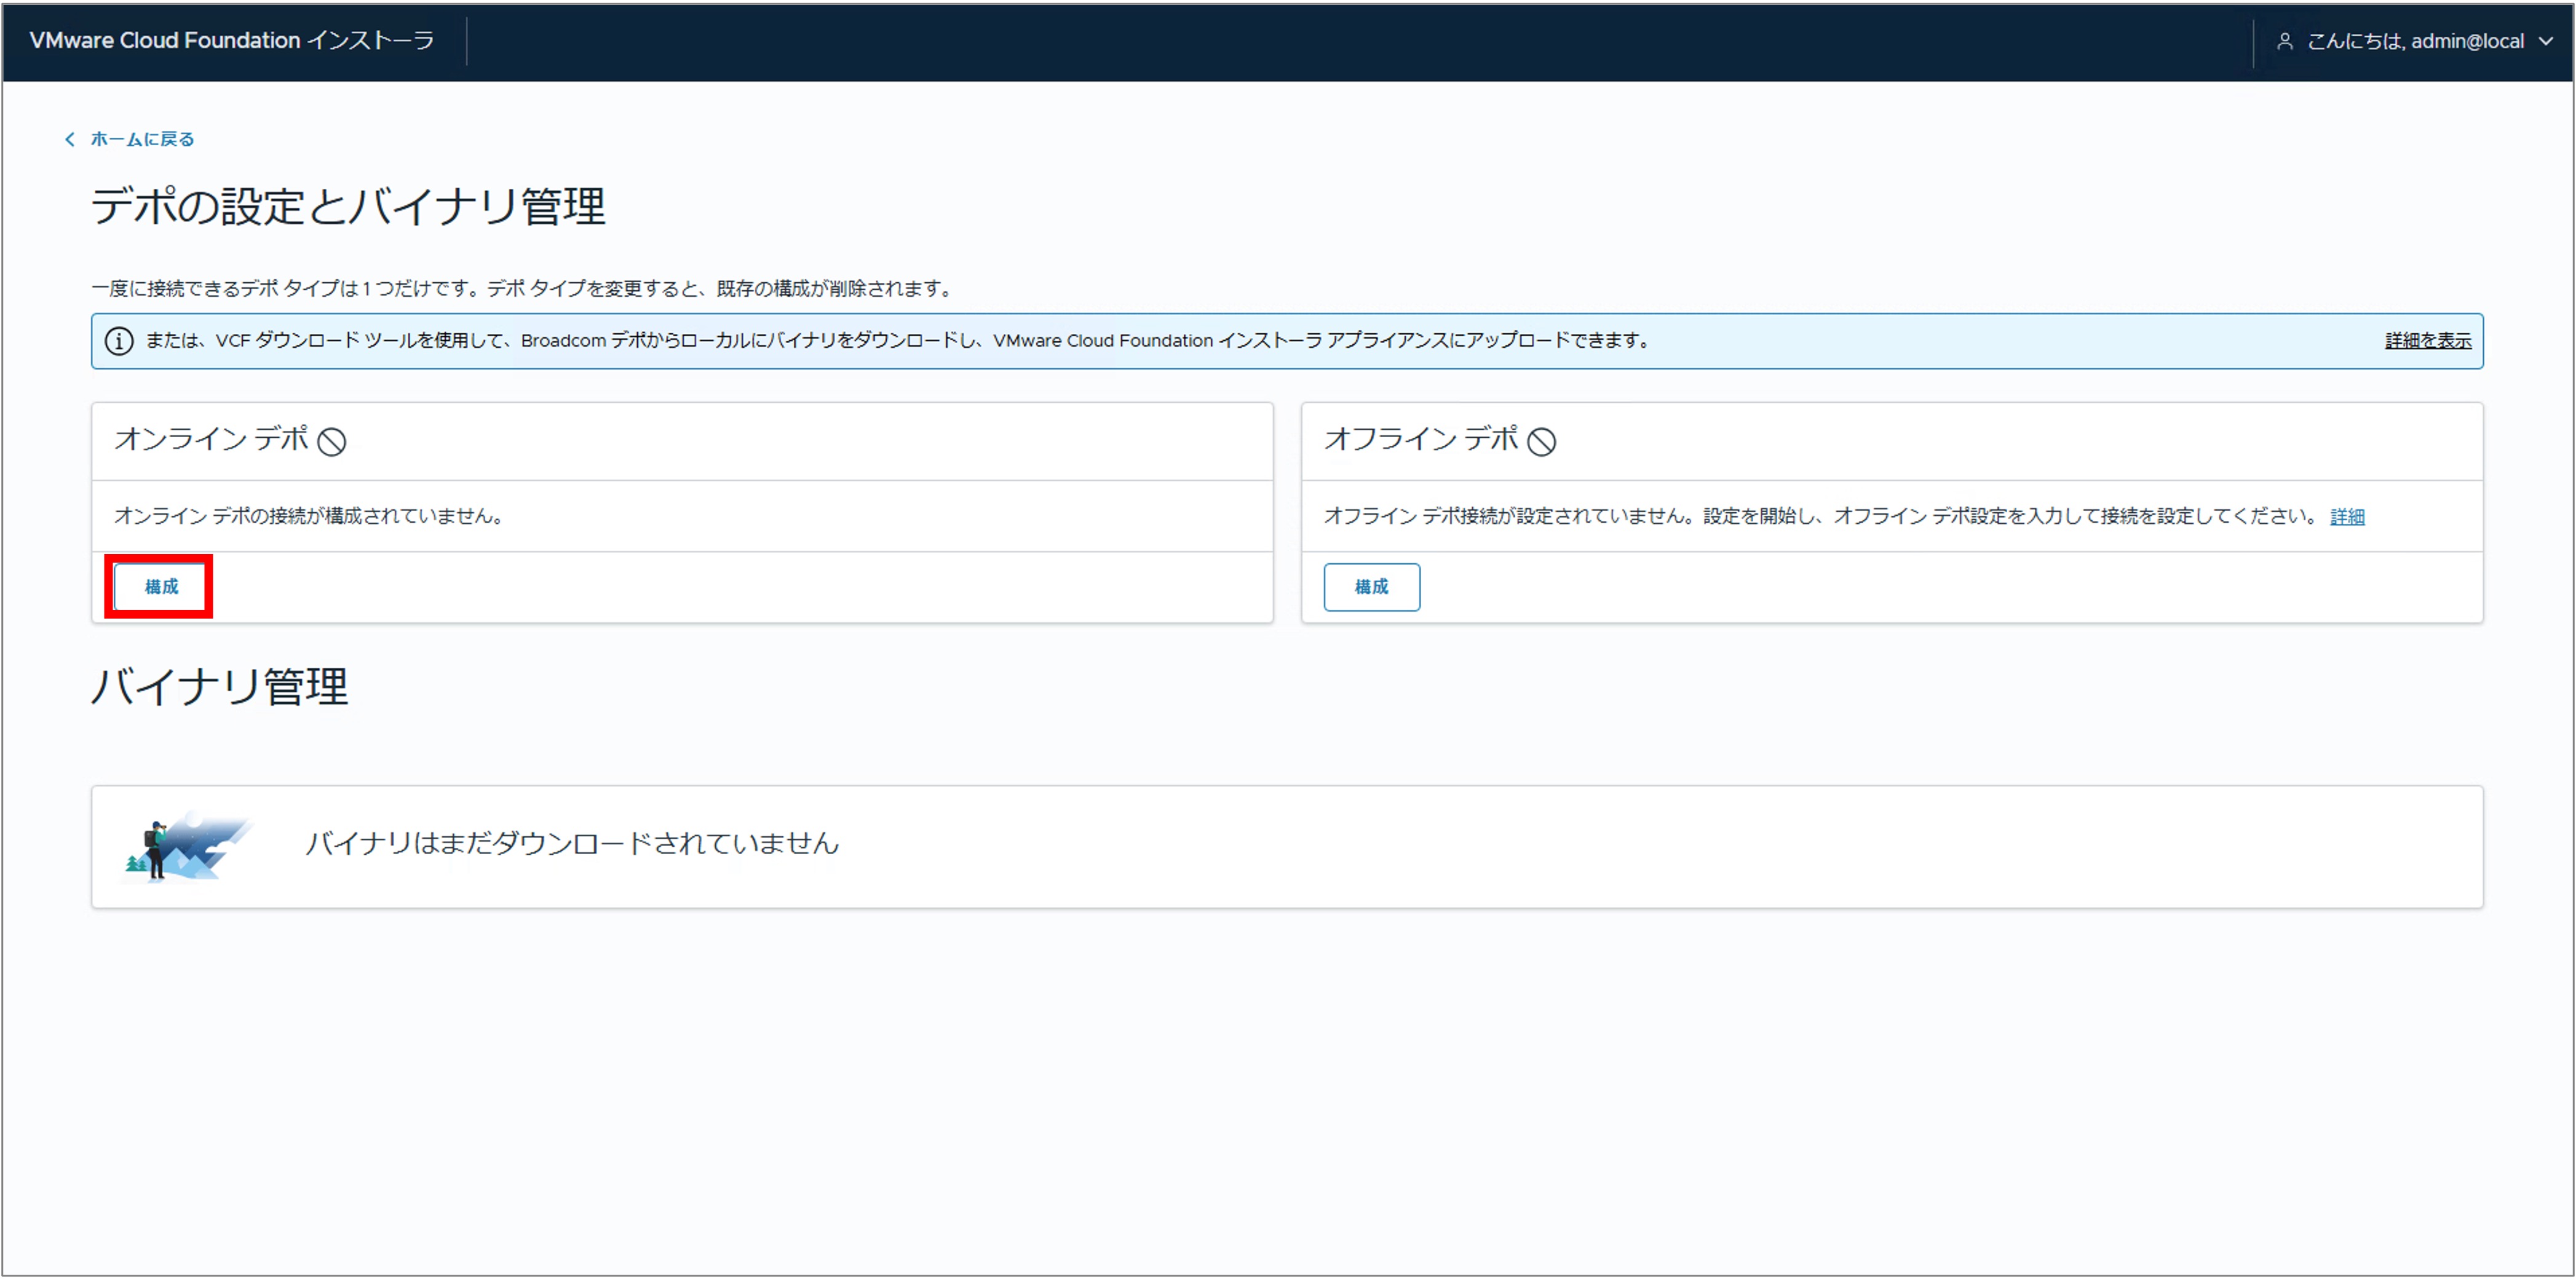
Task: Click the オフライン デポ card title
Action: click(x=1421, y=439)
